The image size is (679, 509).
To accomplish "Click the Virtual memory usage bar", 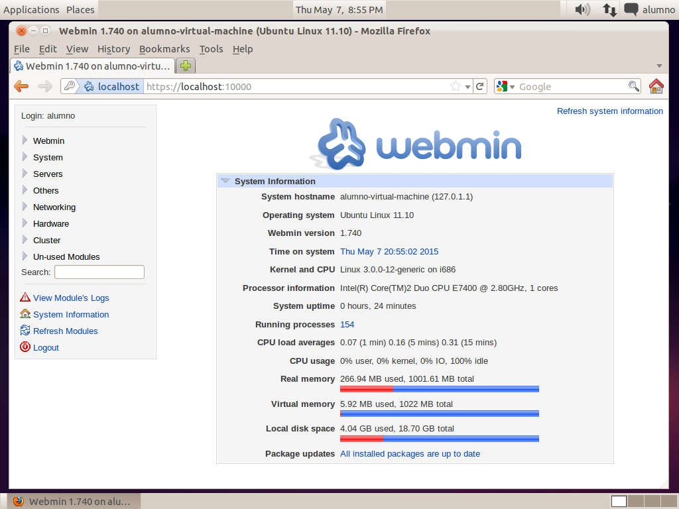I will point(440,414).
